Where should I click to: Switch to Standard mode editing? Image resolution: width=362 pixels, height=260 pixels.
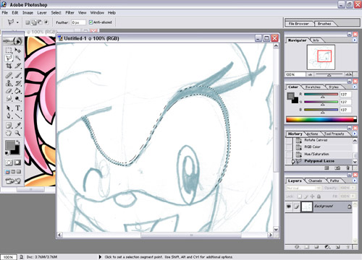(x=9, y=162)
